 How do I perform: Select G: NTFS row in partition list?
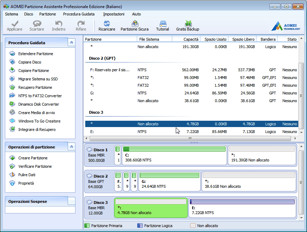191,93
